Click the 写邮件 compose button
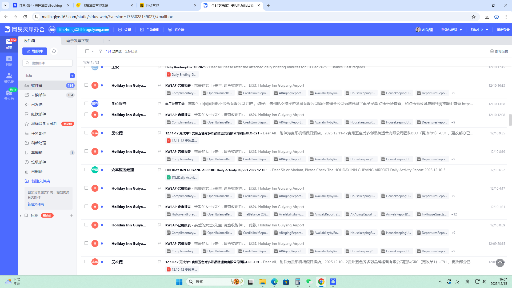Image resolution: width=512 pixels, height=288 pixels. tap(35, 51)
